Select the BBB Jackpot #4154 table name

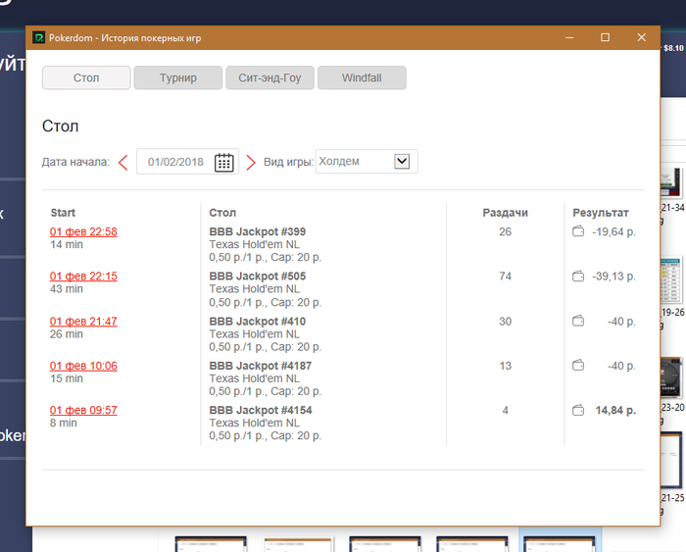[261, 410]
